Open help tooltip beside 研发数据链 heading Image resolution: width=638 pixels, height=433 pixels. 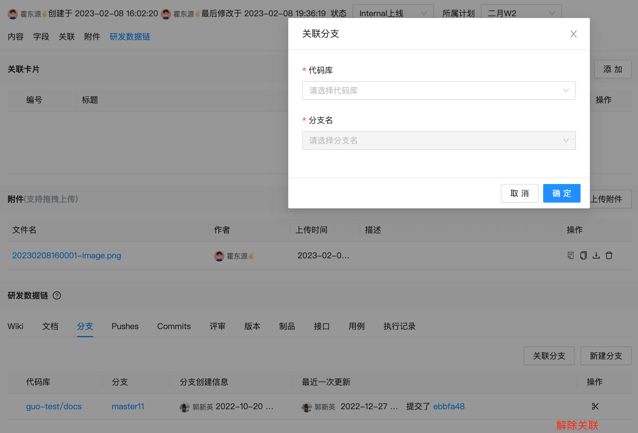(57, 295)
